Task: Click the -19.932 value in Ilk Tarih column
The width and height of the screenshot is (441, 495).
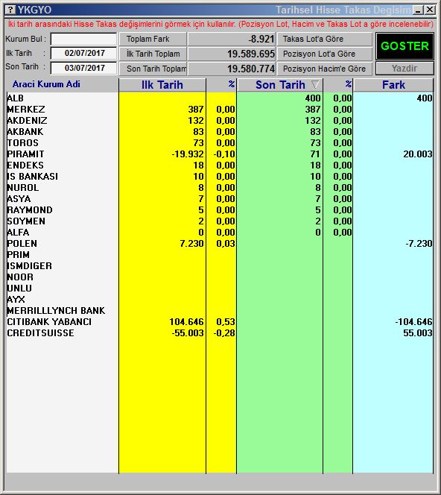Action: pyautogui.click(x=188, y=154)
